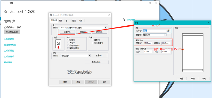Enable the Negative image checkbox
Screen dimensions: 212x98
pyautogui.click(x=93, y=43)
